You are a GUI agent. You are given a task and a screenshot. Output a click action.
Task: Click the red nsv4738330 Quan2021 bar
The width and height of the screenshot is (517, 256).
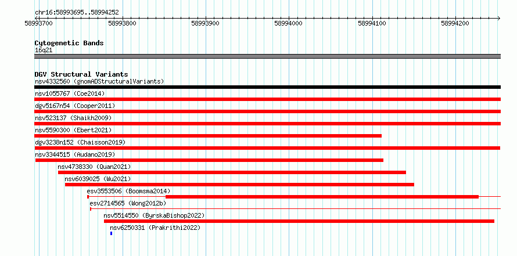(x=232, y=172)
